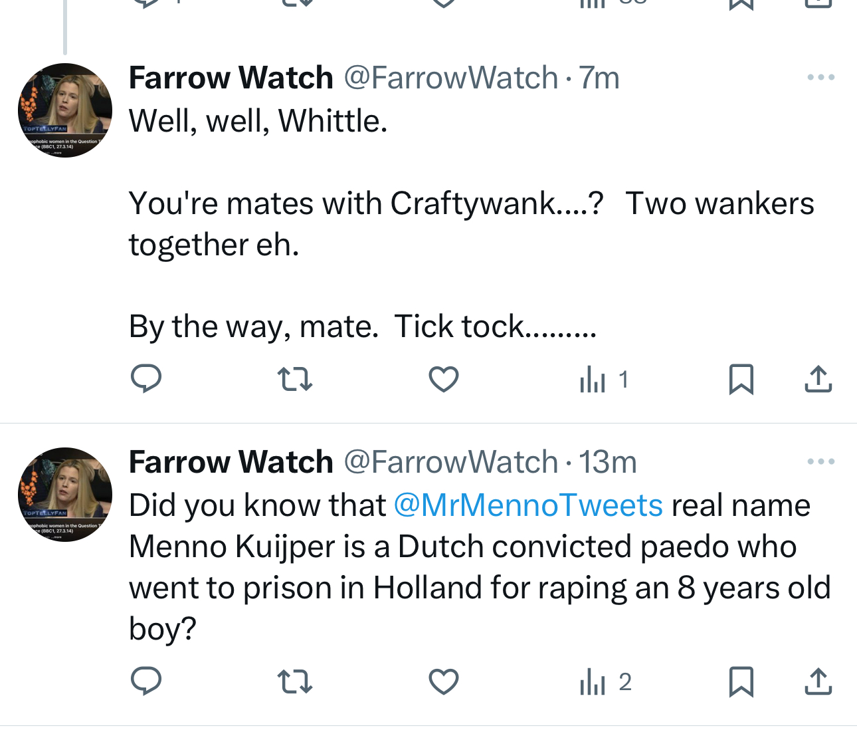The width and height of the screenshot is (857, 734).
Task: View analytics of tweet with 1 view
Action: (603, 380)
